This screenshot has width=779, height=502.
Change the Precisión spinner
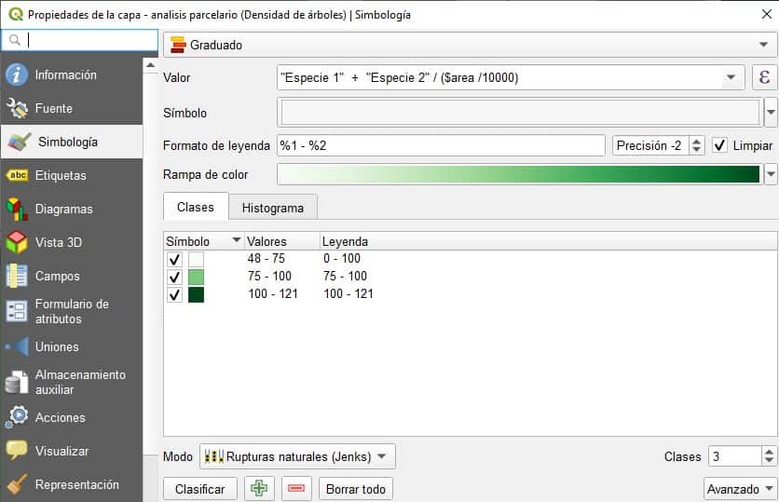(696, 145)
